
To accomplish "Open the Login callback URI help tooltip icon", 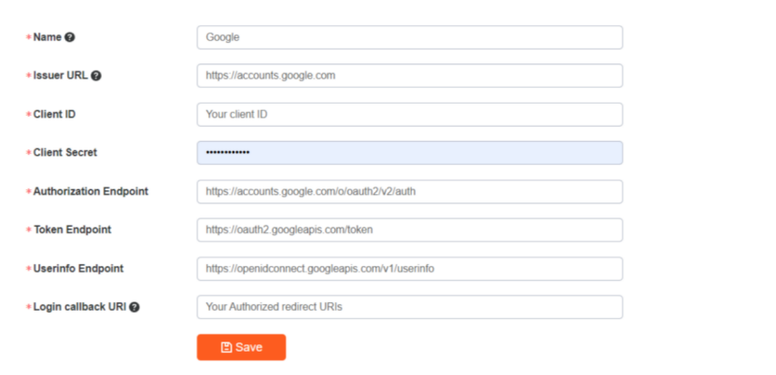I will coord(134,307).
